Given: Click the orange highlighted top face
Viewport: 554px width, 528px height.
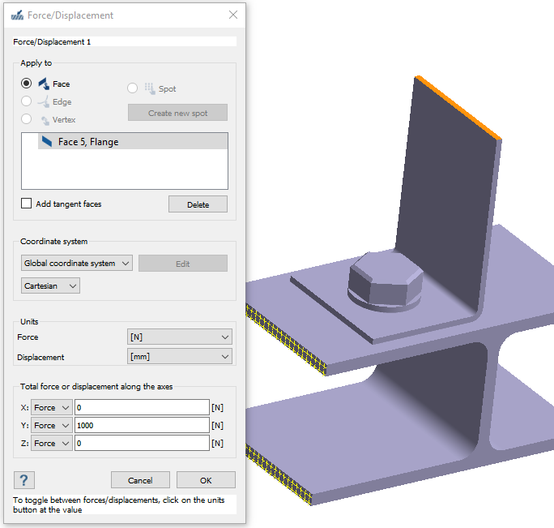Looking at the screenshot, I should pyautogui.click(x=458, y=107).
